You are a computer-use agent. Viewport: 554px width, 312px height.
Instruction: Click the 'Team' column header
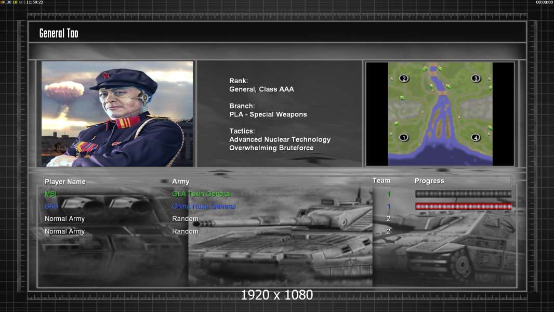point(381,180)
